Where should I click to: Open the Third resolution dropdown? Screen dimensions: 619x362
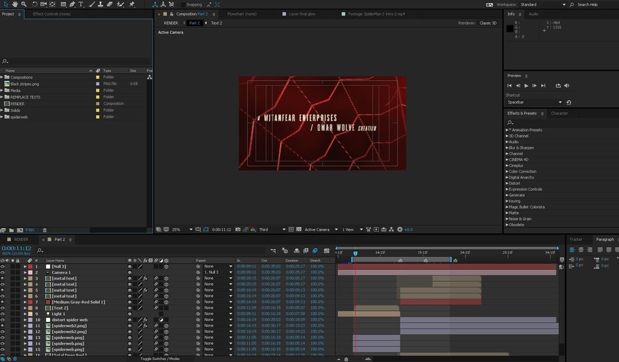click(272, 230)
